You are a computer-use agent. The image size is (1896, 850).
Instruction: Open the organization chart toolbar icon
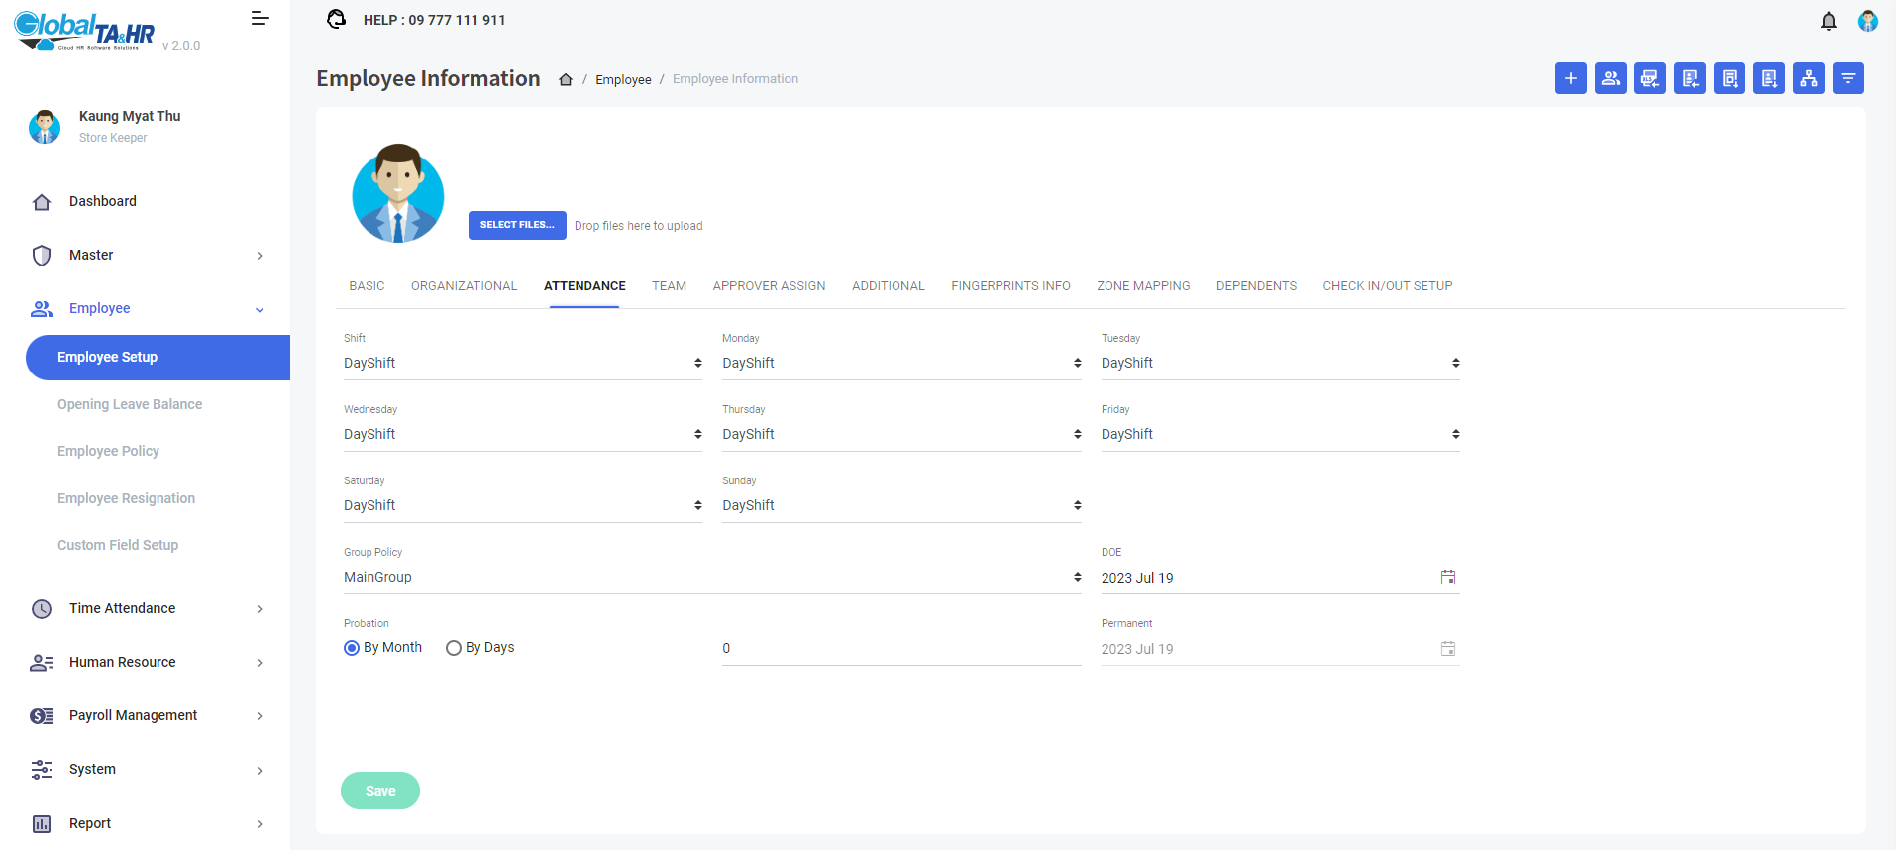pos(1808,78)
